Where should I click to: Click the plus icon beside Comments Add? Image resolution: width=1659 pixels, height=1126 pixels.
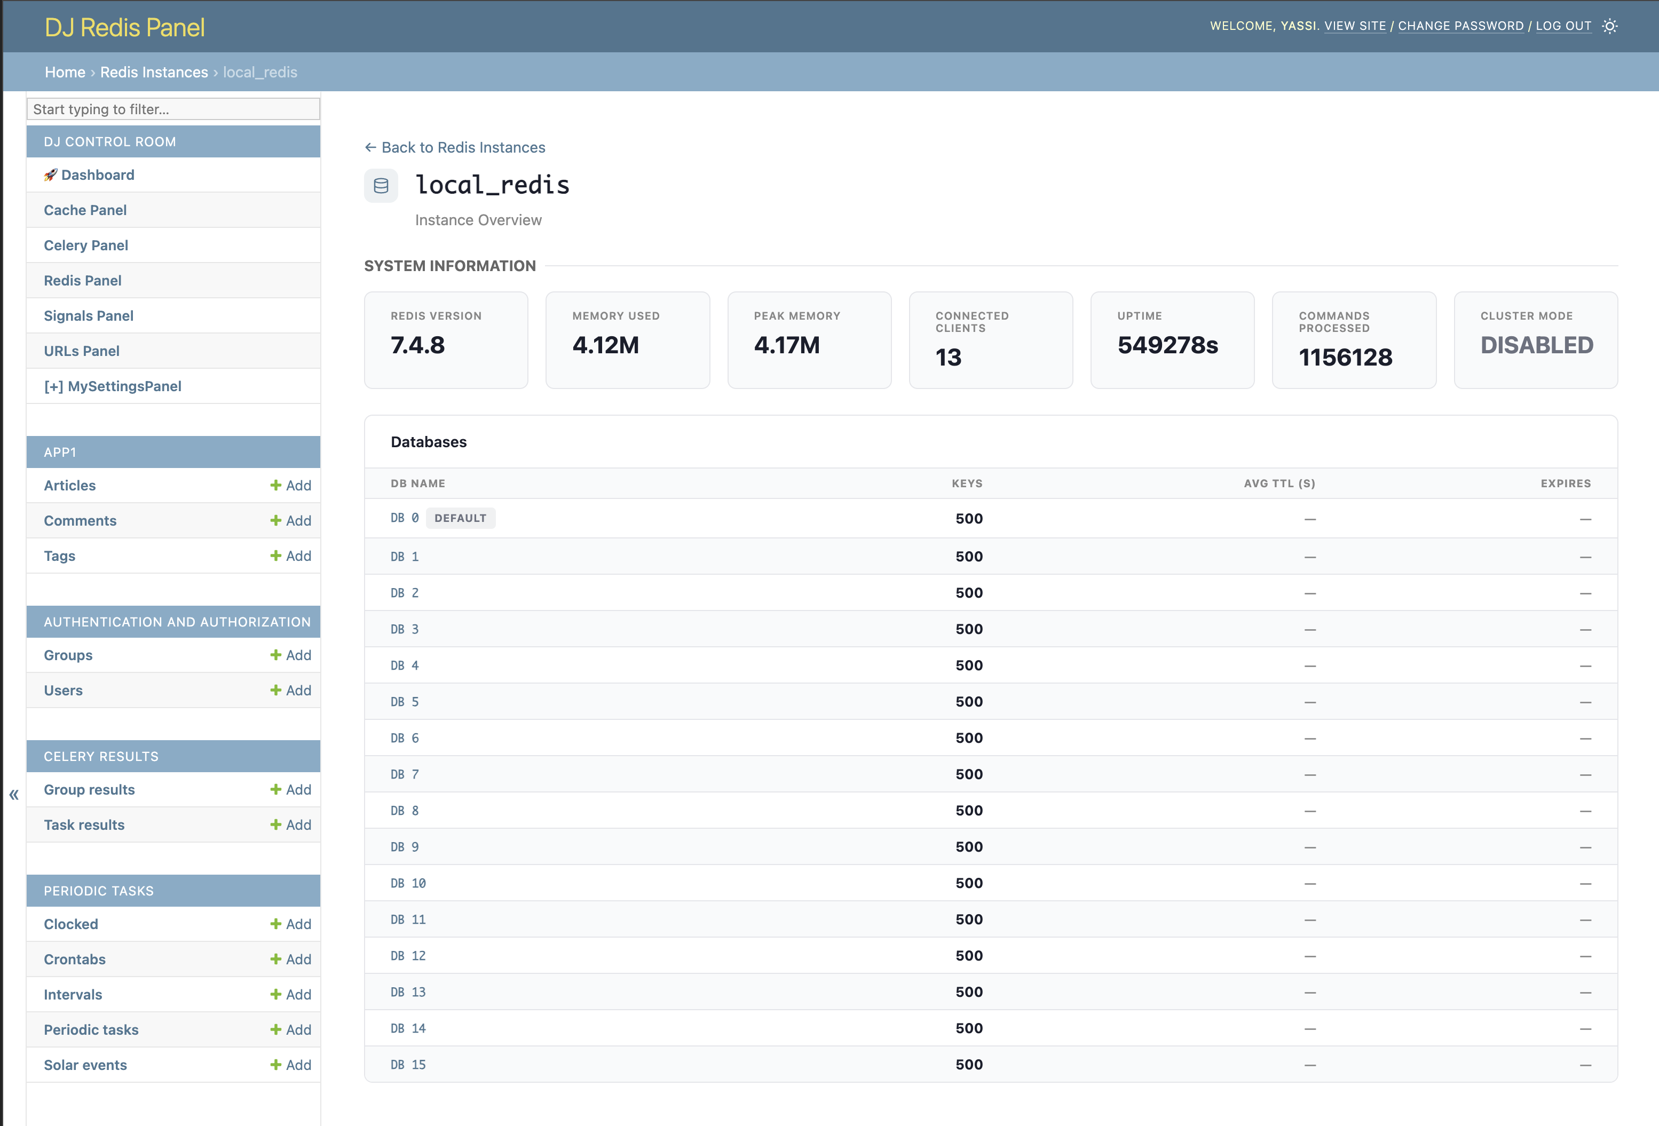pyautogui.click(x=275, y=521)
